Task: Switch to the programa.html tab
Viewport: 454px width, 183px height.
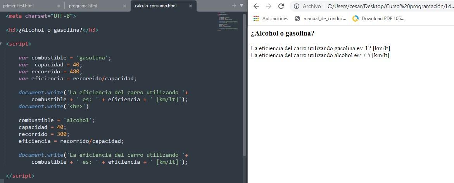Action: pyautogui.click(x=83, y=6)
